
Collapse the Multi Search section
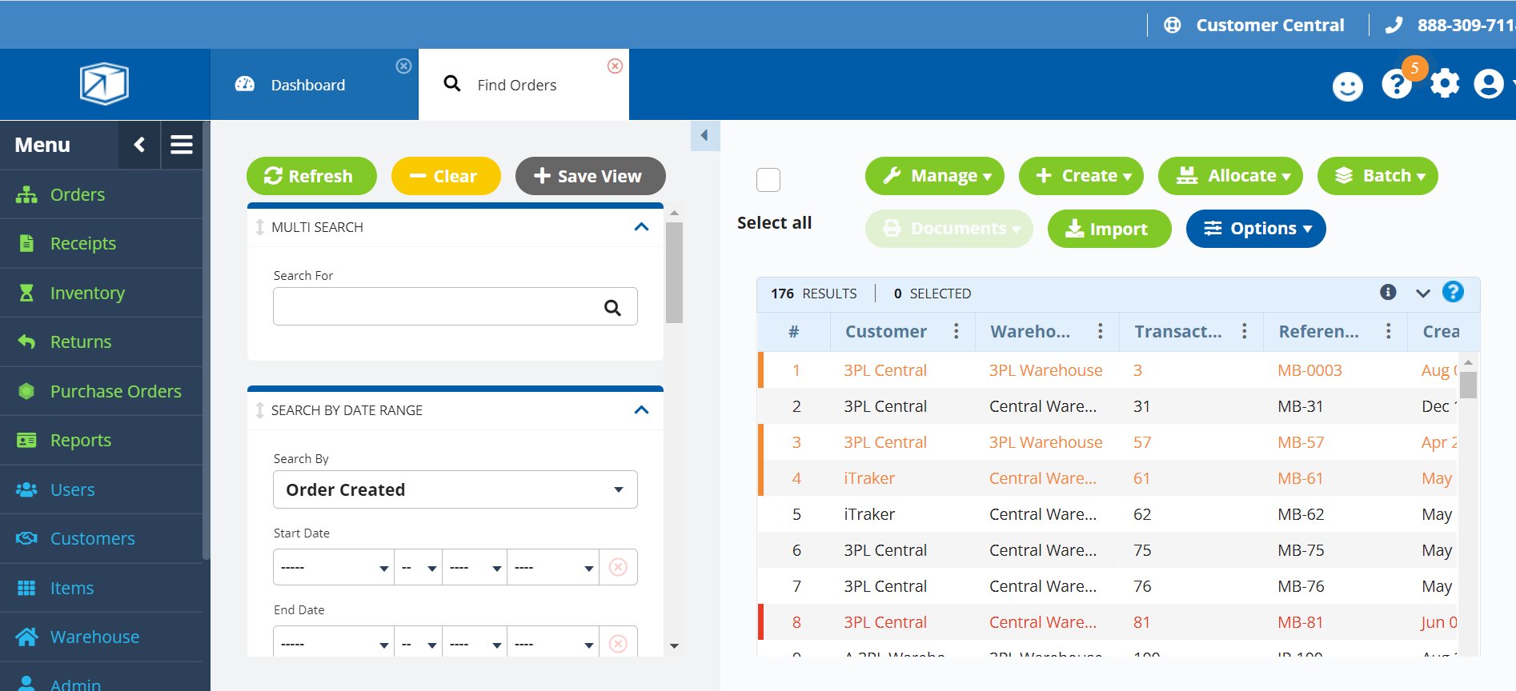(x=641, y=227)
